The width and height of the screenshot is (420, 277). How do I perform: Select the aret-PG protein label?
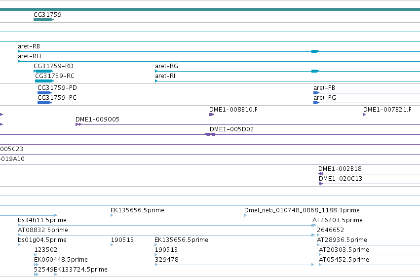325,97
